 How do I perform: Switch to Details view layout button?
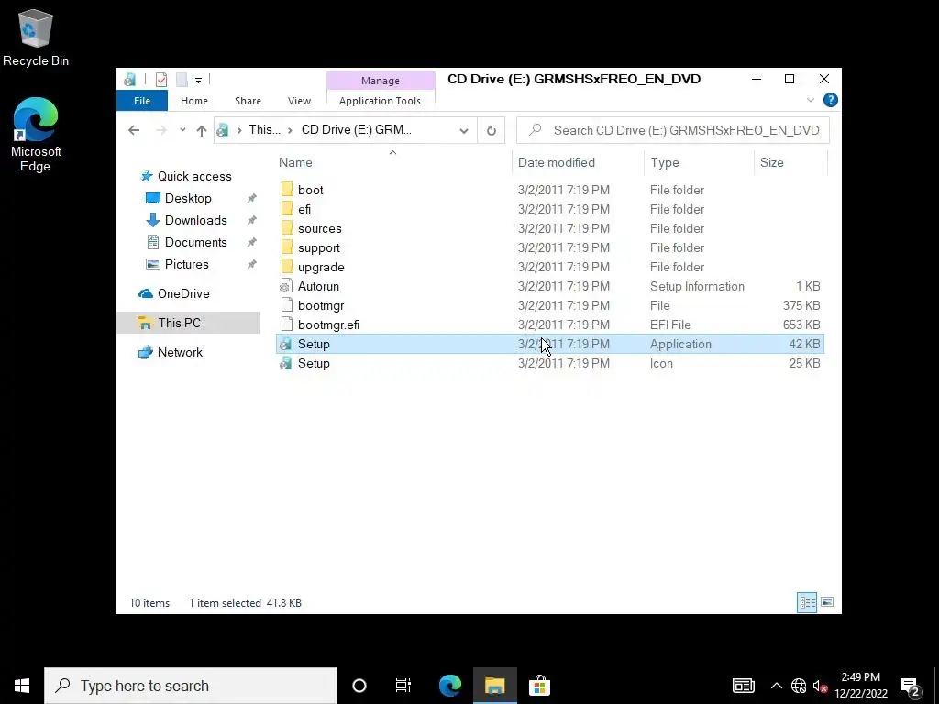807,602
